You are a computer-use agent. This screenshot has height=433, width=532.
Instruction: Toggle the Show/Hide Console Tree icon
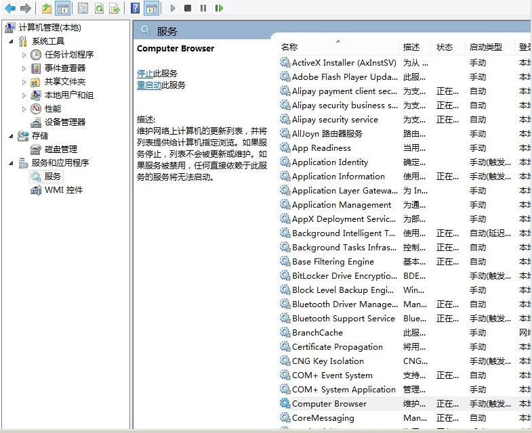click(x=62, y=8)
